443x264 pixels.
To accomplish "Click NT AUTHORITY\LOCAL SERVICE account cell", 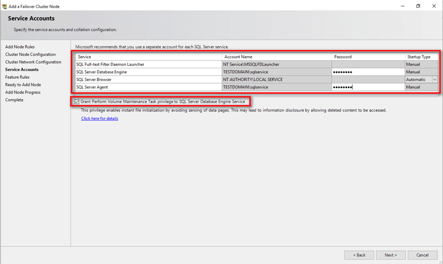I will coord(277,80).
